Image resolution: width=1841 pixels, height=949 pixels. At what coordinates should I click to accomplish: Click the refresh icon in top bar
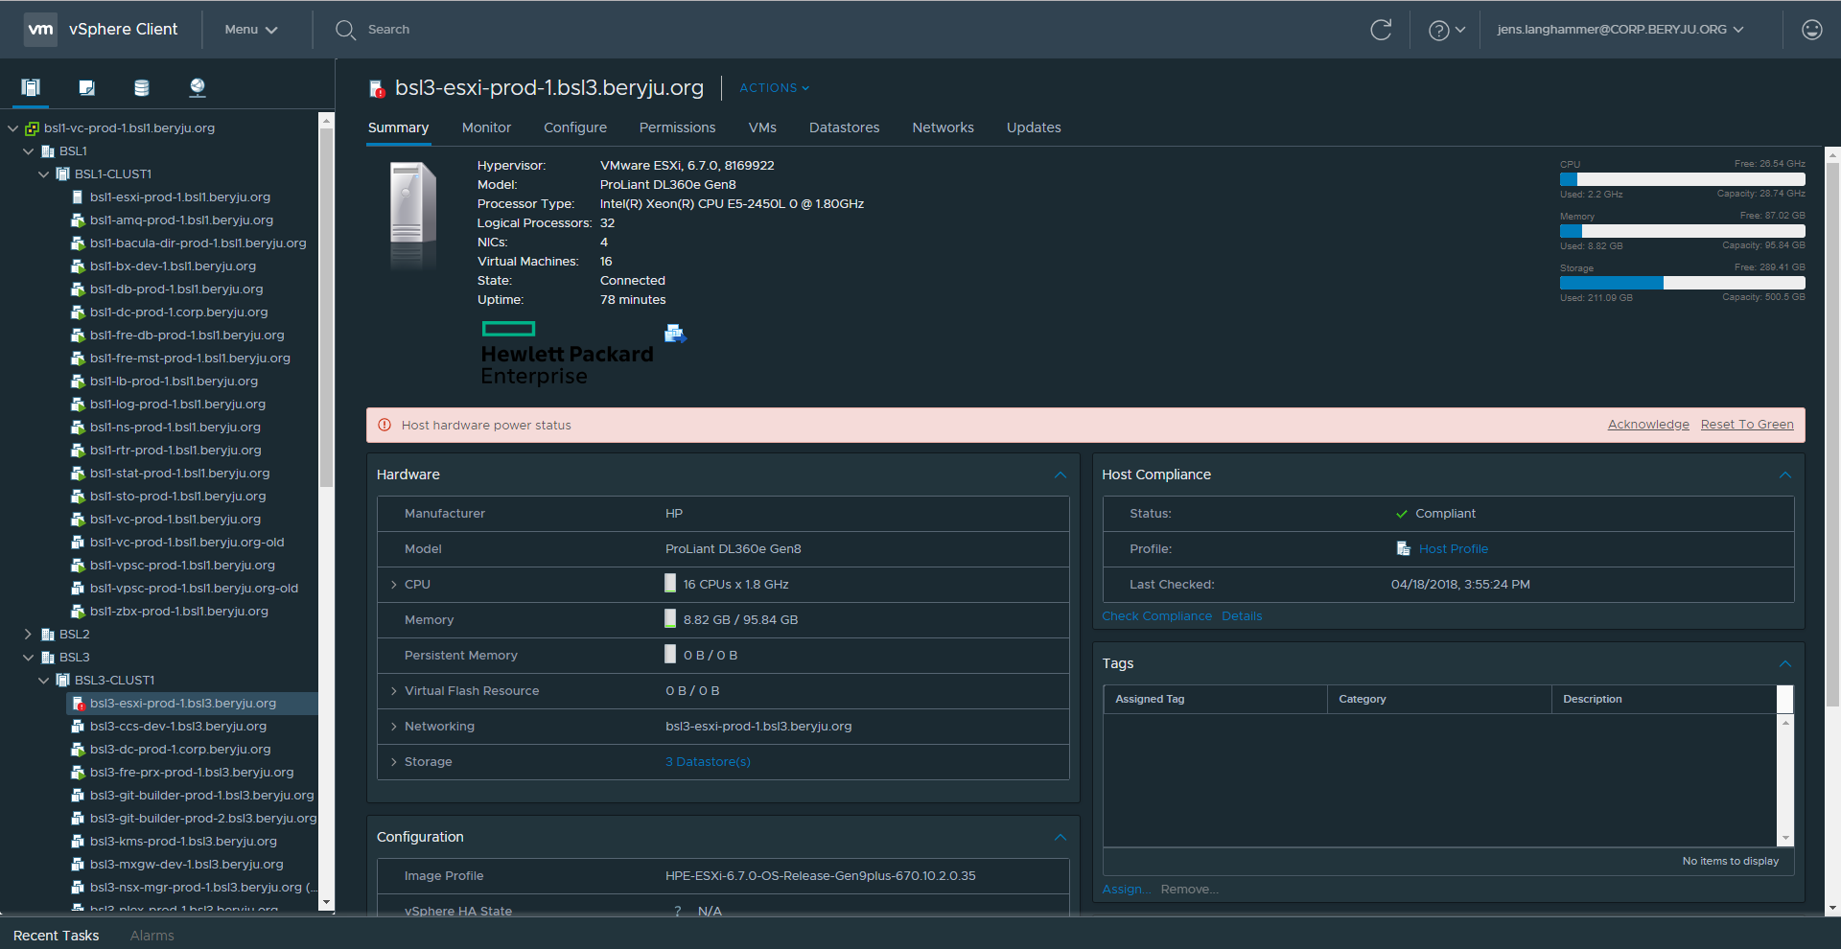pos(1381,30)
